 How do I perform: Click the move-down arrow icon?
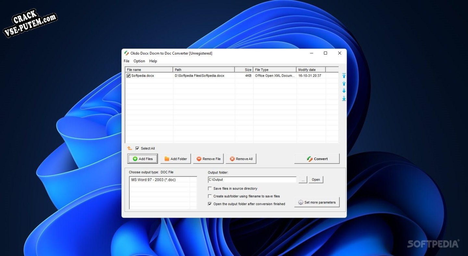pos(344,91)
